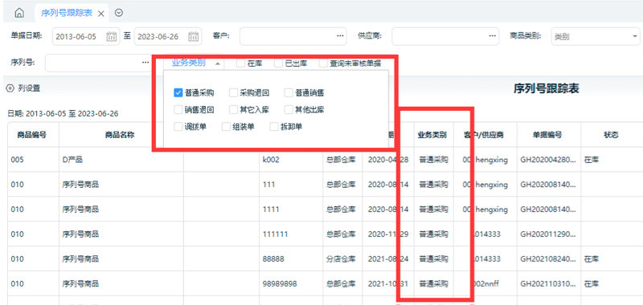This screenshot has width=643, height=305.
Task: Select the D产品 row name cell
Action: click(121, 160)
